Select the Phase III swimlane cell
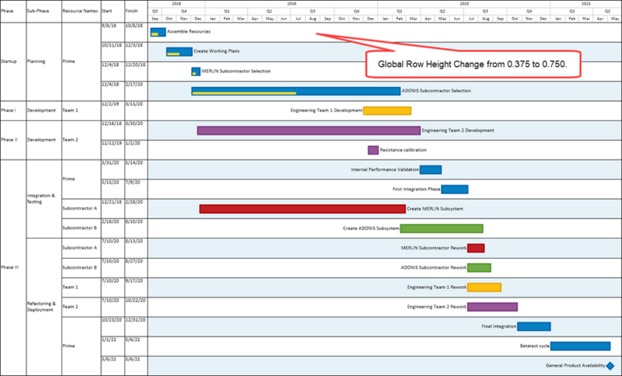The height and width of the screenshot is (376, 622). [x=13, y=267]
